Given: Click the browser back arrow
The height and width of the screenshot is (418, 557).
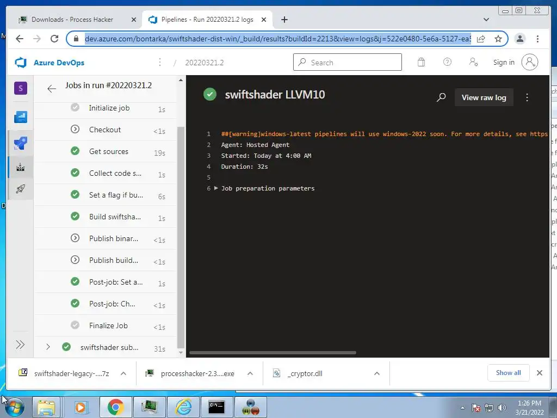Looking at the screenshot, I should (x=20, y=39).
